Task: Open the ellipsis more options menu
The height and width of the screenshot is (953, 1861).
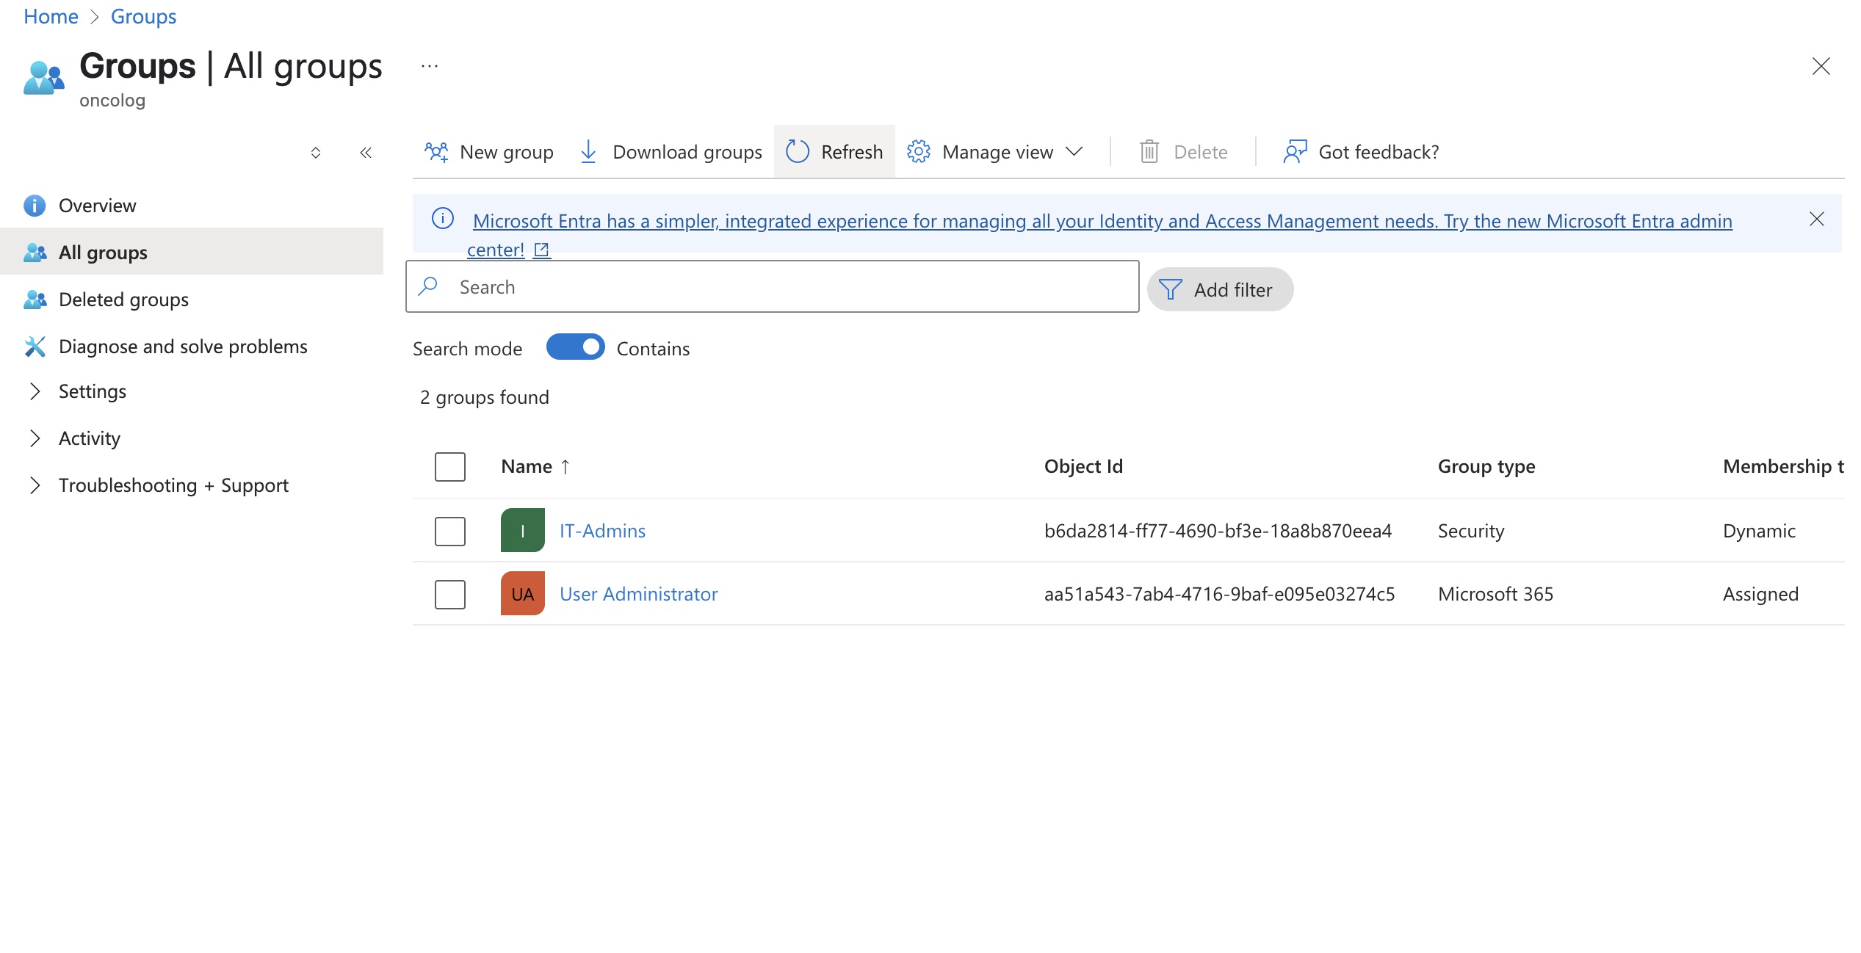Action: [430, 66]
